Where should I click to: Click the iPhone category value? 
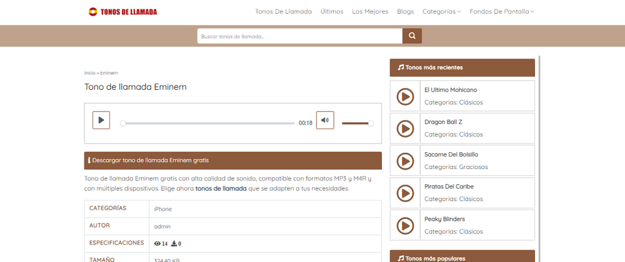[163, 209]
